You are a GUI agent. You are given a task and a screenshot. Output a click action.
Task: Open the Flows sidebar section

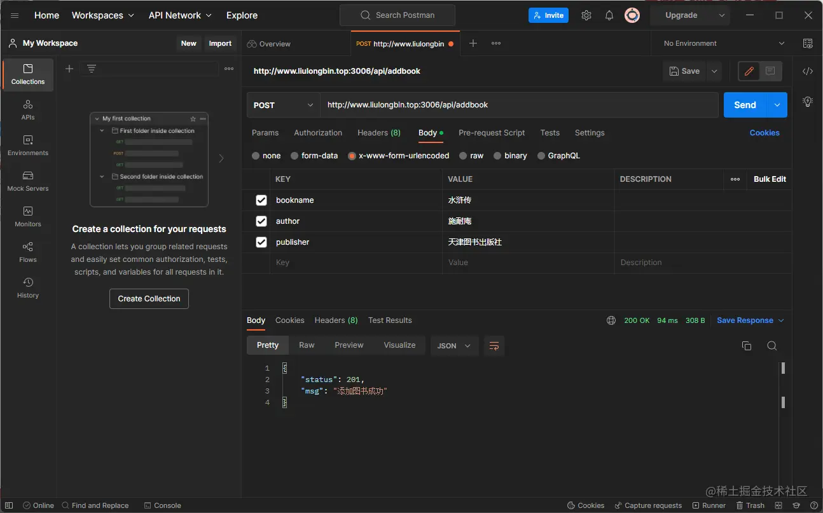pyautogui.click(x=28, y=252)
